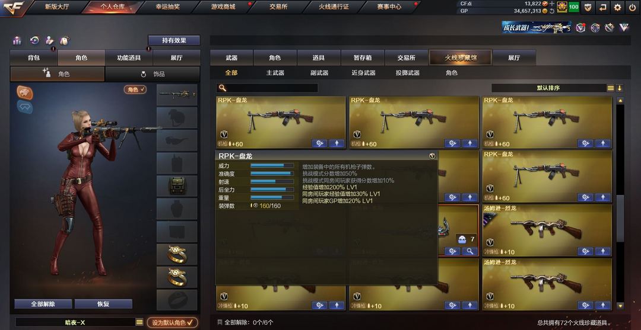
Task: Toggle sort direction with the yellow down arrow
Action: [620, 88]
